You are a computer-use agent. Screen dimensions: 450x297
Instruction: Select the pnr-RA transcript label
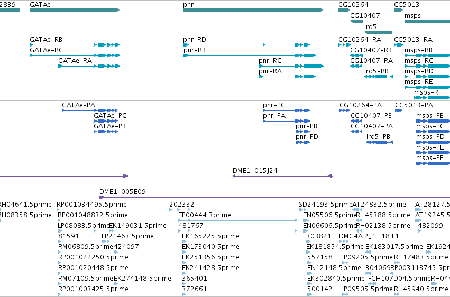pos(270,71)
